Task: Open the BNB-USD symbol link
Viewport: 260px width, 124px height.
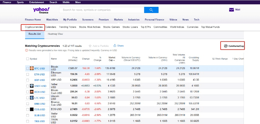Action: 40,104
